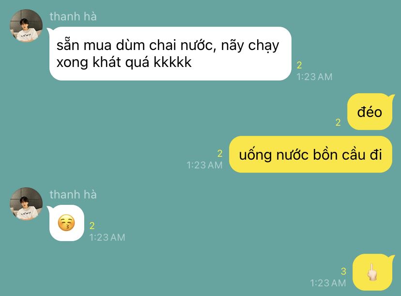
Task: Click 1:23 AM timestamp of first message
Action: click(x=315, y=77)
